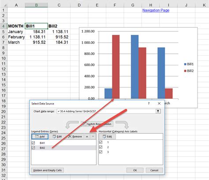The image size is (209, 180).
Task: Select the Bill1 blue legend swatch
Action: coord(185,64)
